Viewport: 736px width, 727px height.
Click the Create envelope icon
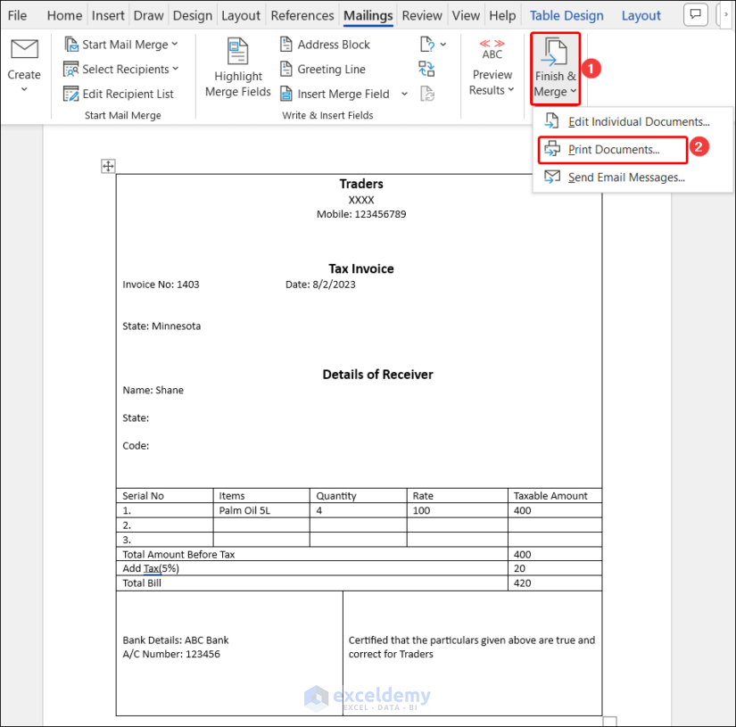click(x=24, y=49)
